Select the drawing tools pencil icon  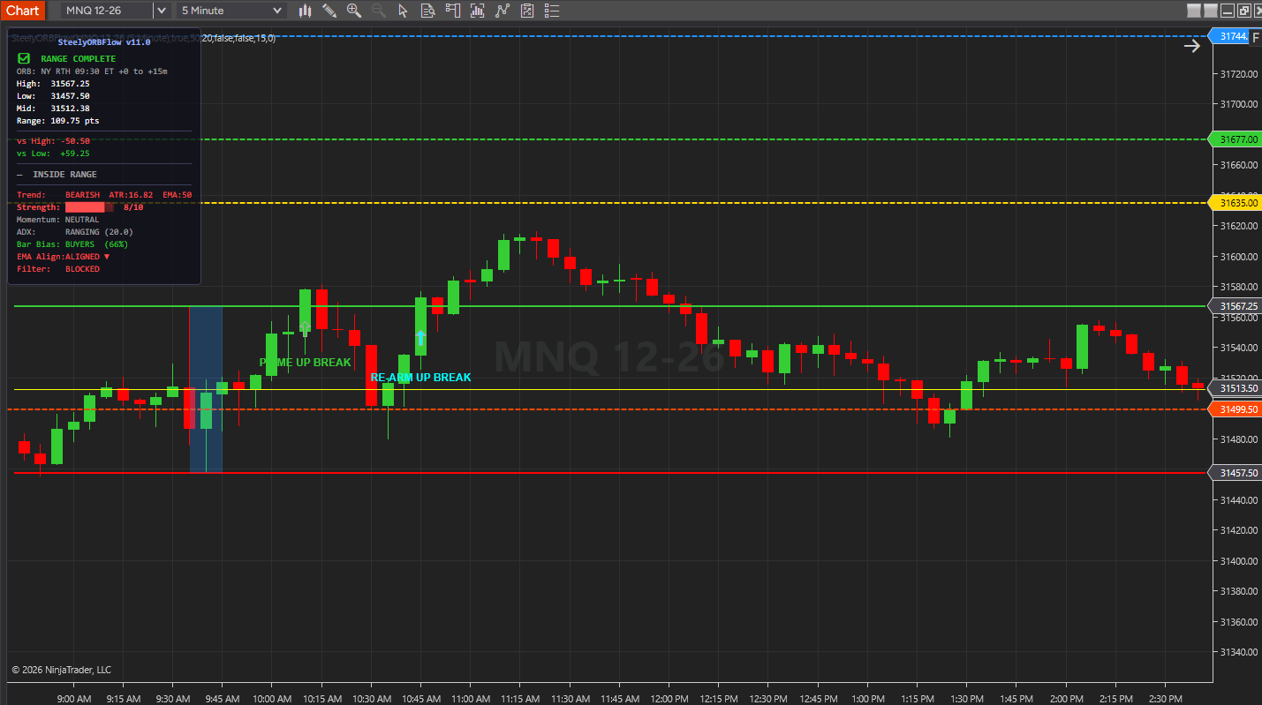(329, 11)
